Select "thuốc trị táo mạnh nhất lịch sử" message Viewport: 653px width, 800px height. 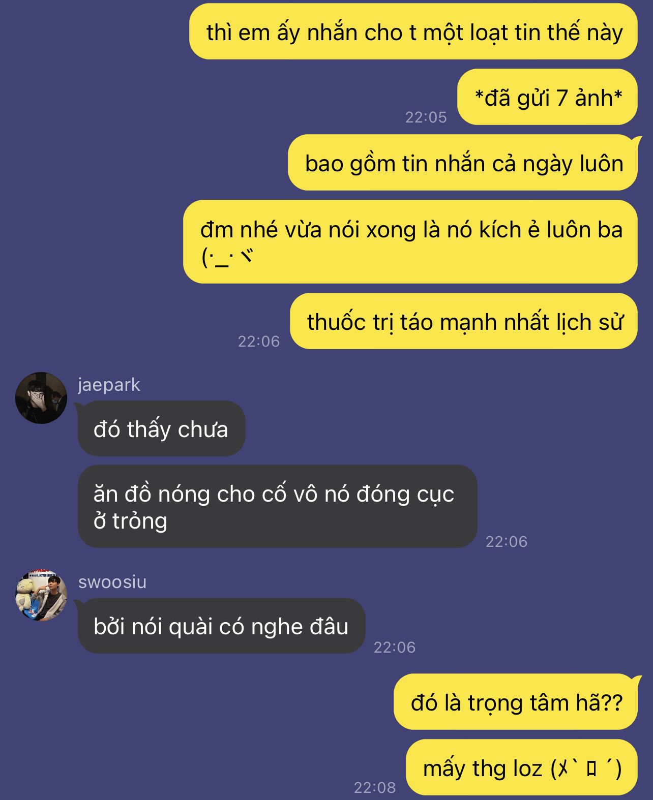464,321
